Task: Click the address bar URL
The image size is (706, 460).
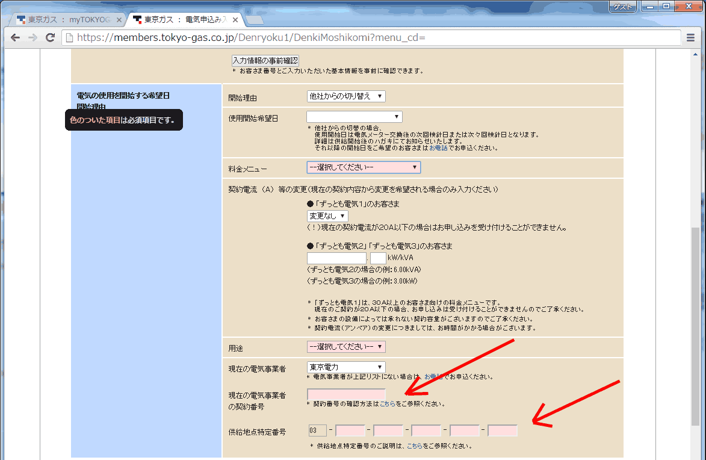Action: click(251, 37)
